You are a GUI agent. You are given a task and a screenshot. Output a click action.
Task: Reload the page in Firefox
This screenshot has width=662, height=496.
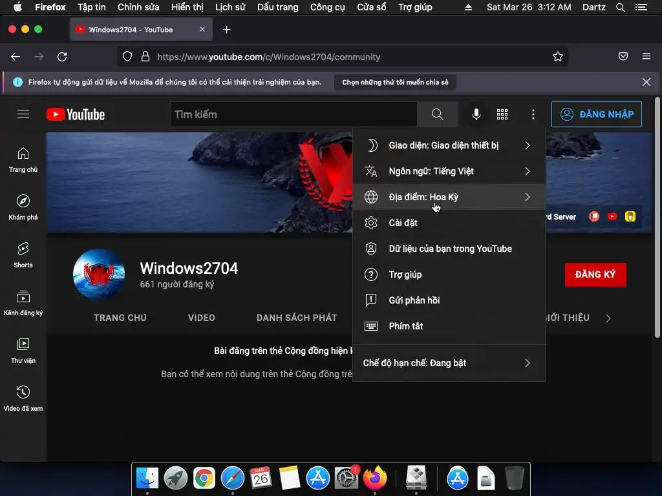click(x=62, y=57)
